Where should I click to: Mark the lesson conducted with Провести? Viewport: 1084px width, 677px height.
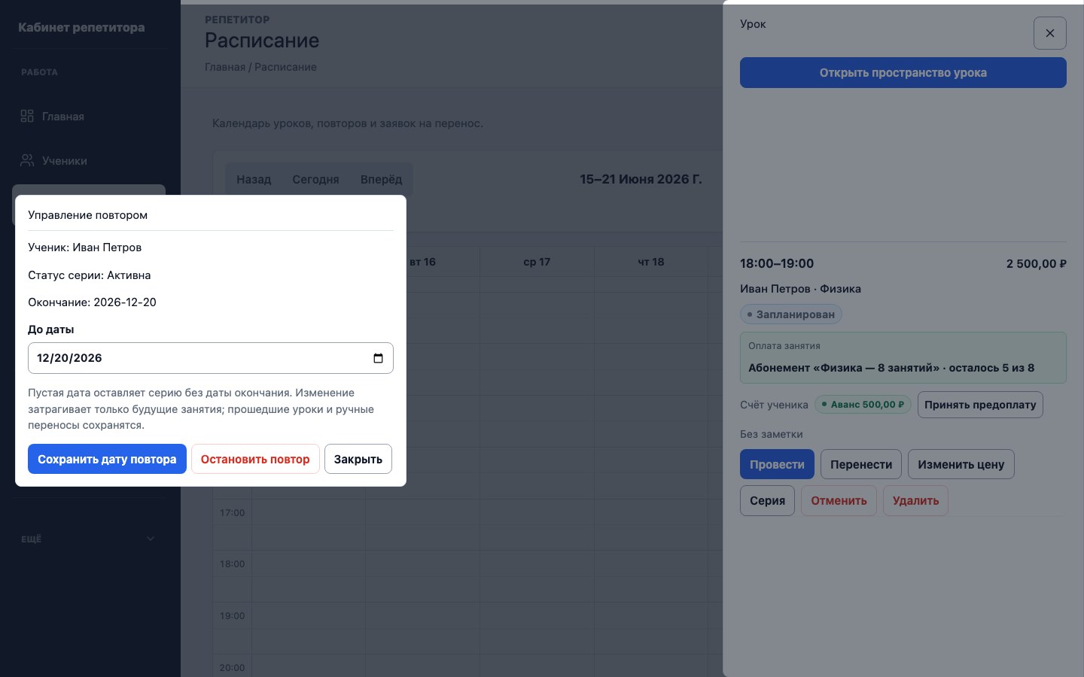pyautogui.click(x=777, y=464)
